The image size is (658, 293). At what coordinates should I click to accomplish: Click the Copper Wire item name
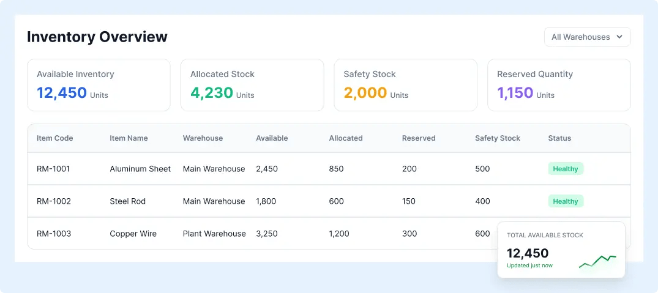click(133, 234)
